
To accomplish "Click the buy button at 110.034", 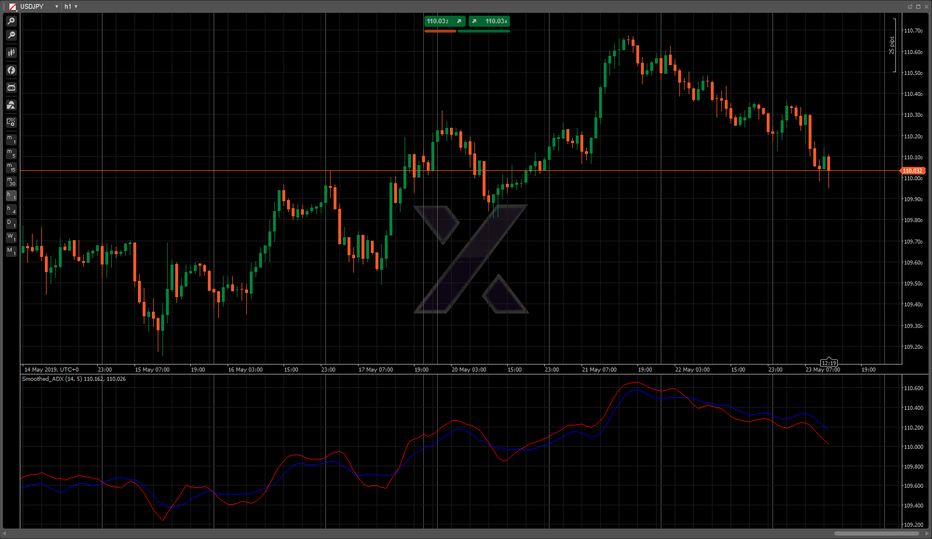I will pyautogui.click(x=490, y=22).
